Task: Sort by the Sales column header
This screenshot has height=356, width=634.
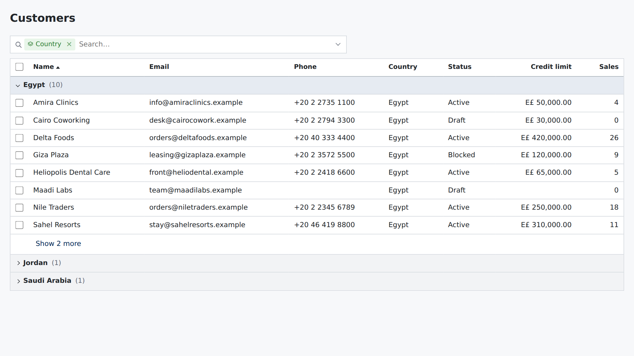Action: click(609, 67)
